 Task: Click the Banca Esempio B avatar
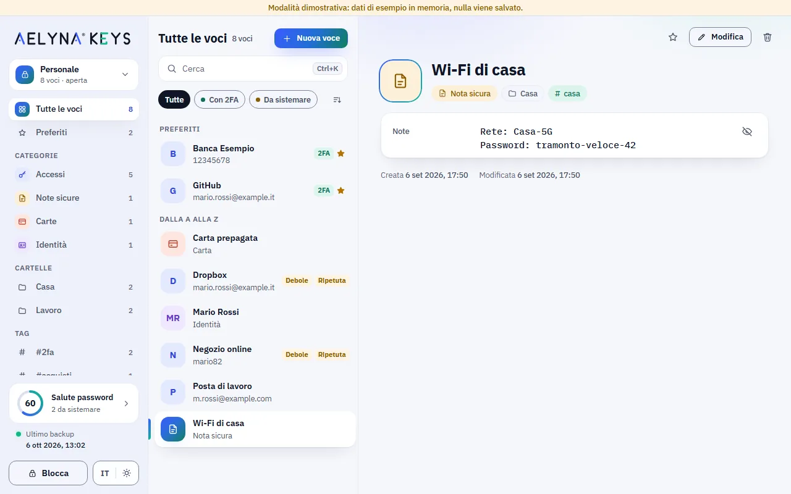coord(173,154)
